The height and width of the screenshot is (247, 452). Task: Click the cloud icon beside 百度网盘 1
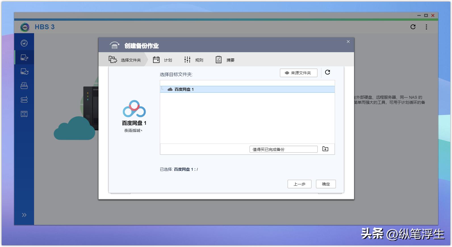coord(170,89)
